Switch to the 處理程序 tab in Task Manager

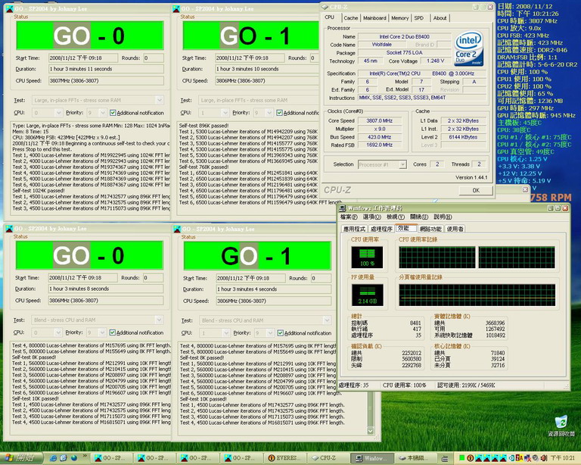[x=381, y=229]
